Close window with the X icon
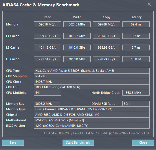This screenshot has height=150, width=156. 149,4
